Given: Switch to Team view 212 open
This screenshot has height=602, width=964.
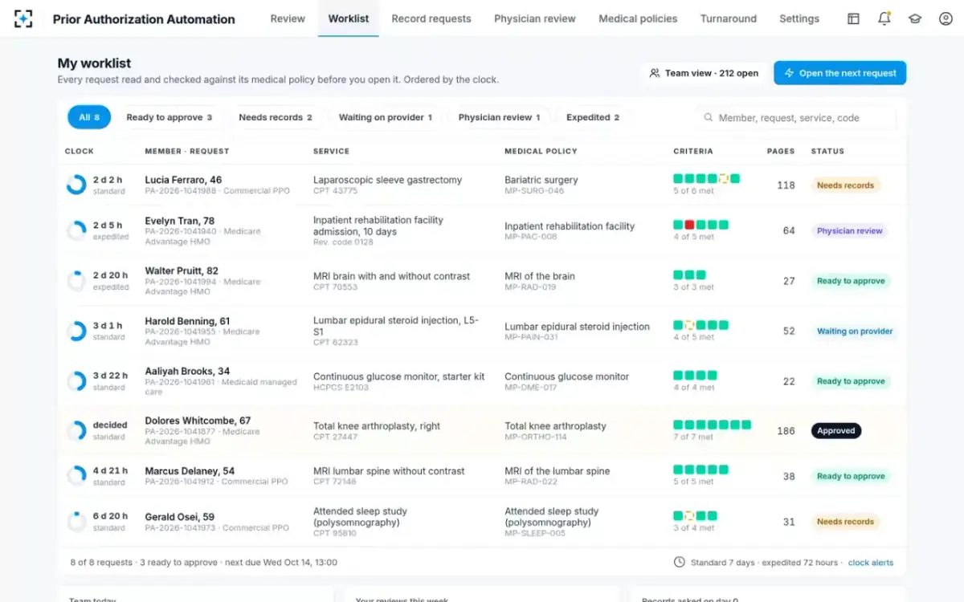Looking at the screenshot, I should (x=705, y=73).
